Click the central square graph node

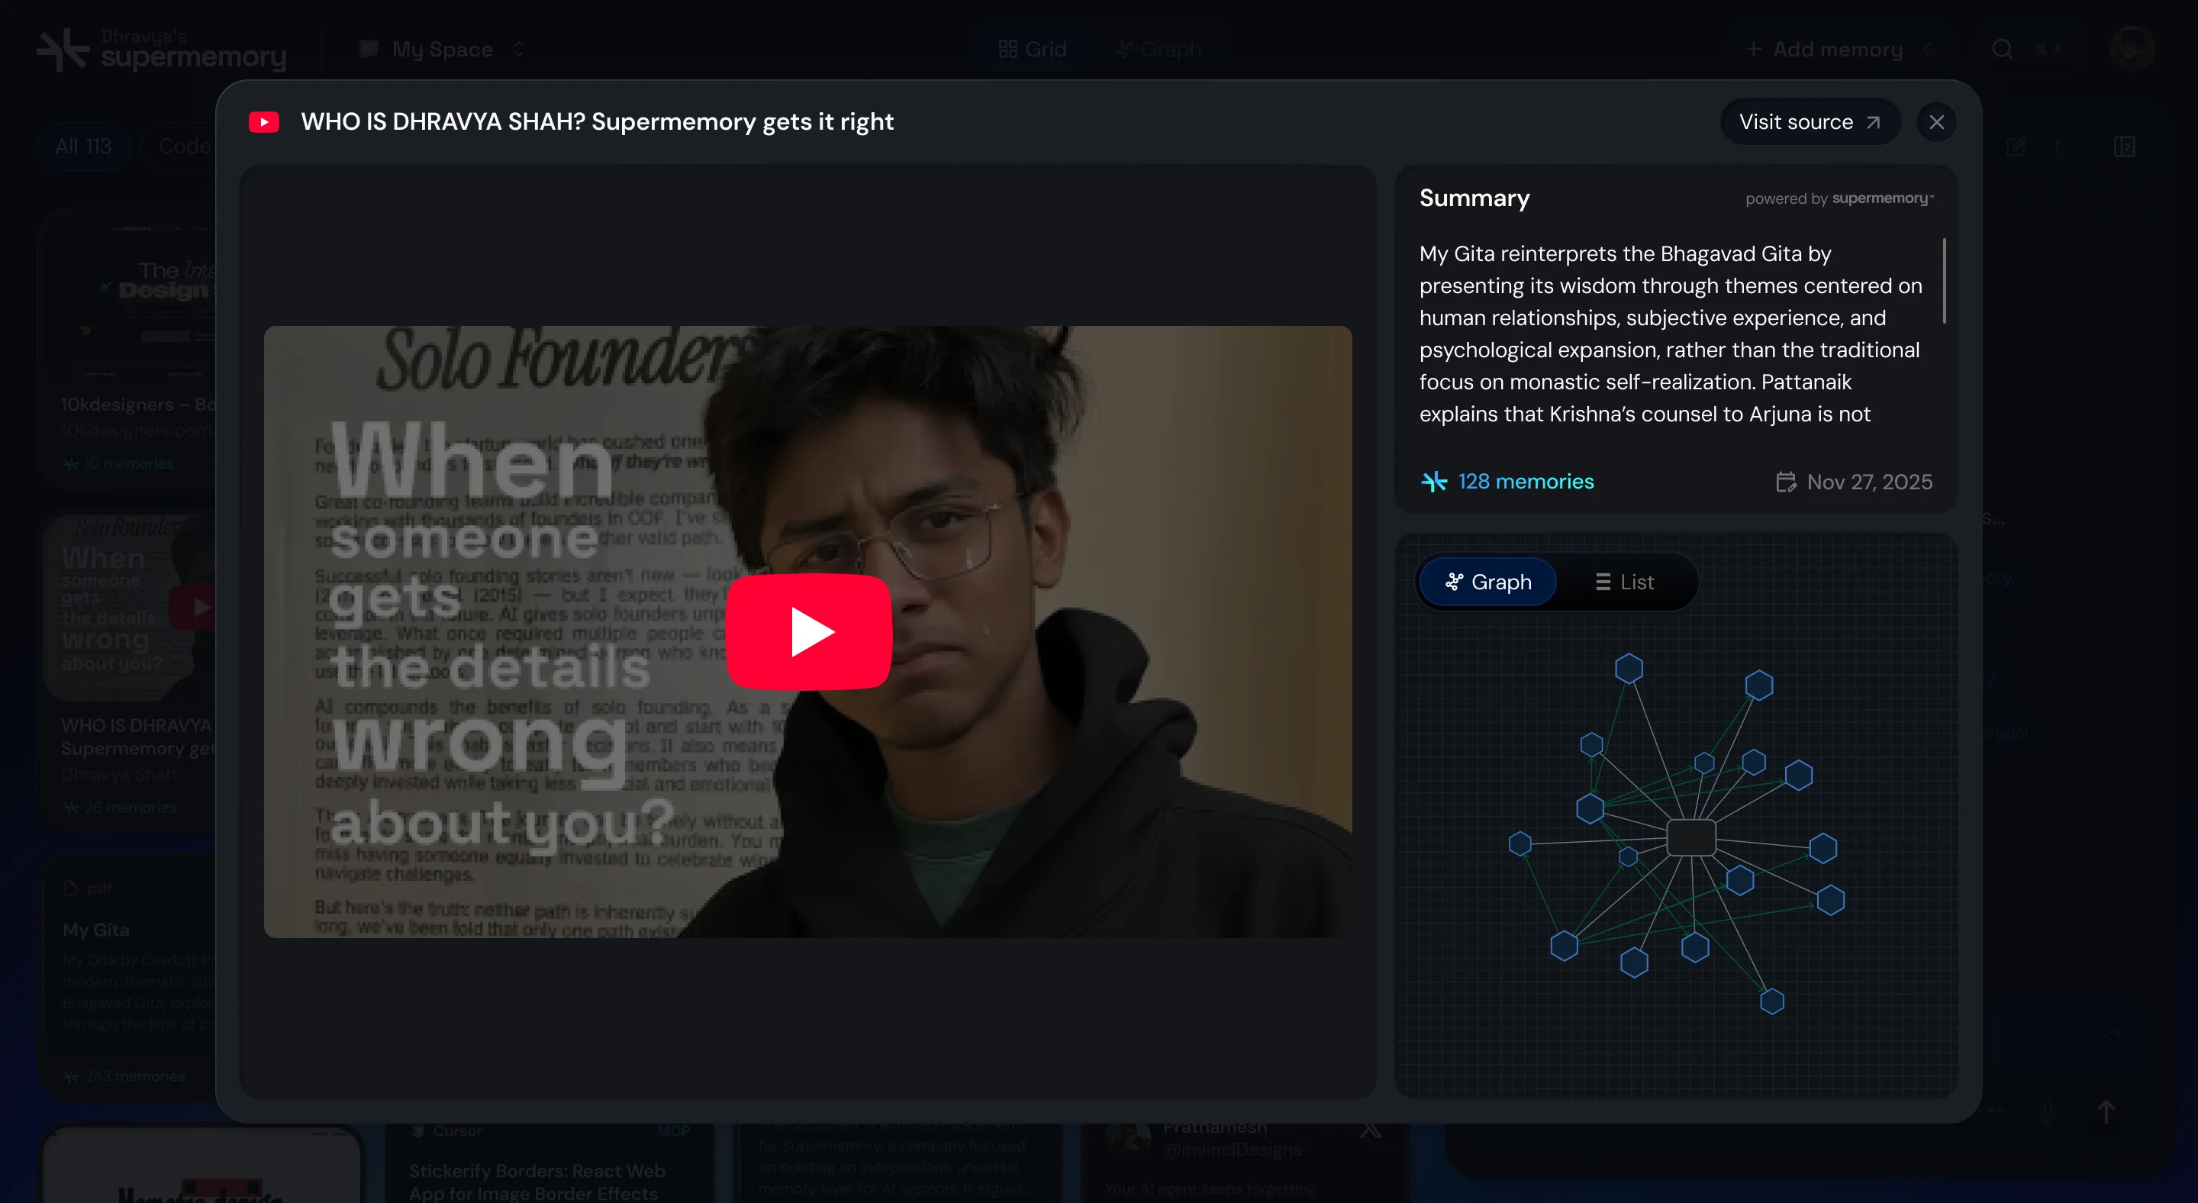point(1690,838)
